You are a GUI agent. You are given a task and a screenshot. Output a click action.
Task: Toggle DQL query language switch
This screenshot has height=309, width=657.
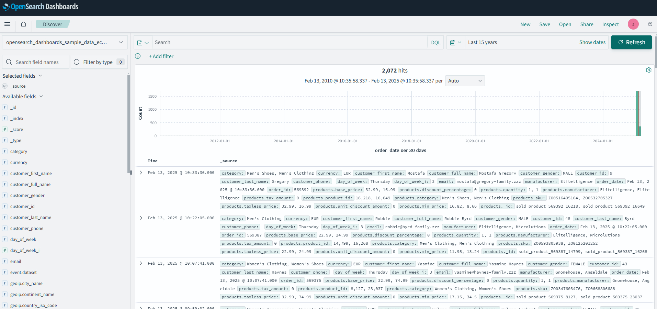point(435,43)
